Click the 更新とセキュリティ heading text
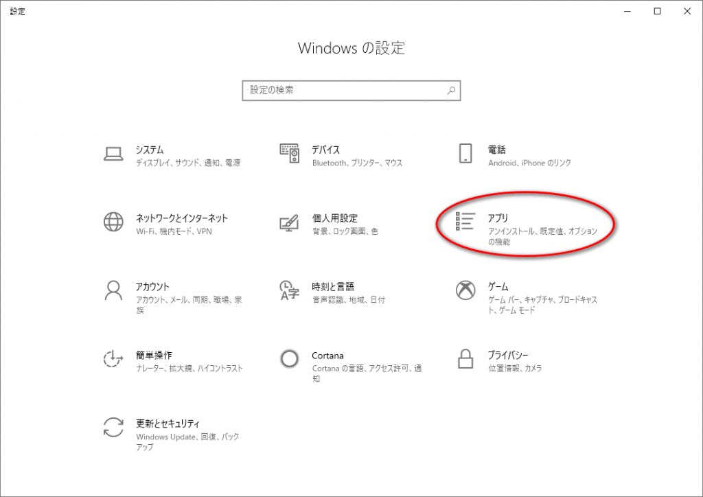 point(168,424)
